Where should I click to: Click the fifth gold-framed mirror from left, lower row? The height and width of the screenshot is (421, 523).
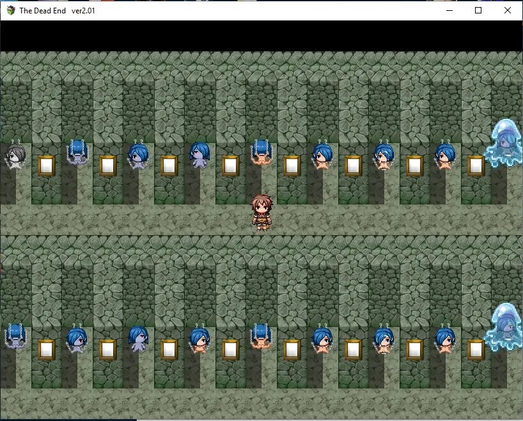292,349
